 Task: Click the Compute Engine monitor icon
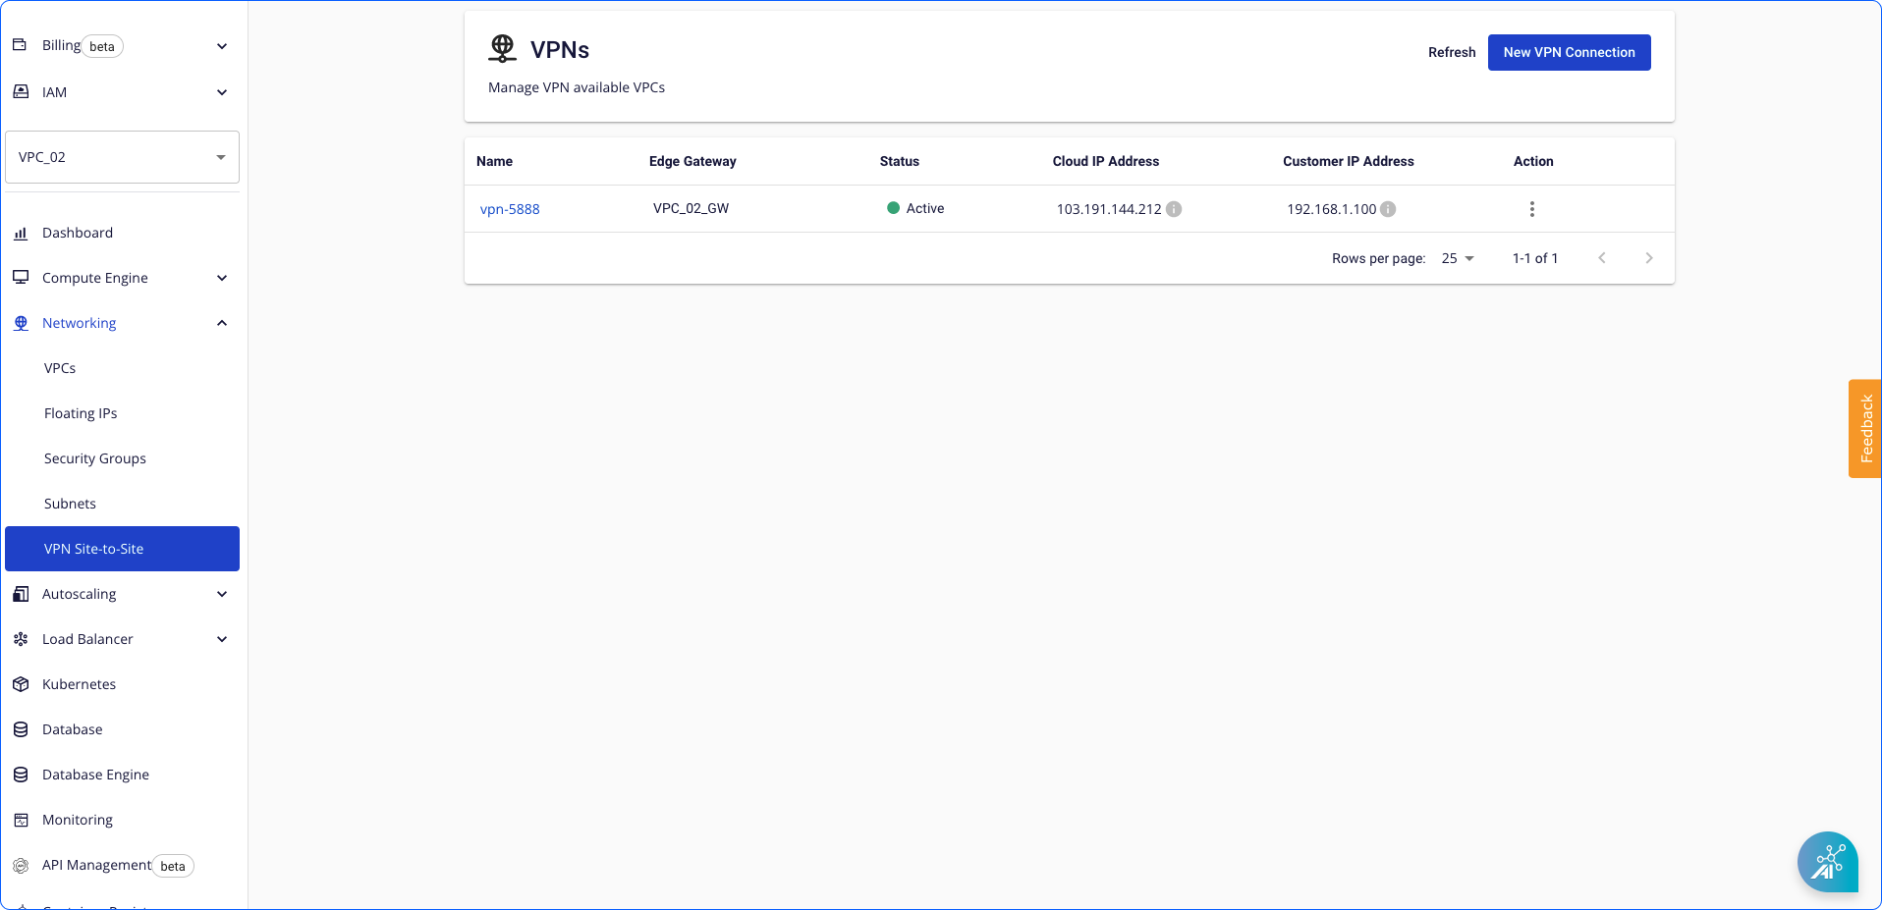(x=20, y=278)
